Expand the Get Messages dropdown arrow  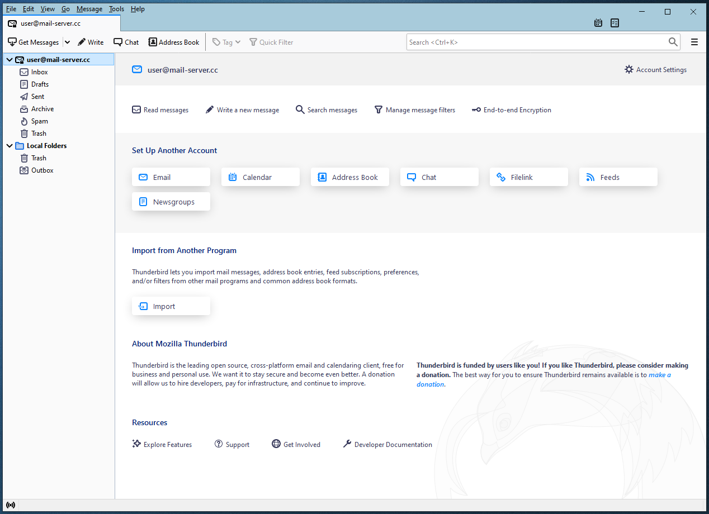[67, 42]
